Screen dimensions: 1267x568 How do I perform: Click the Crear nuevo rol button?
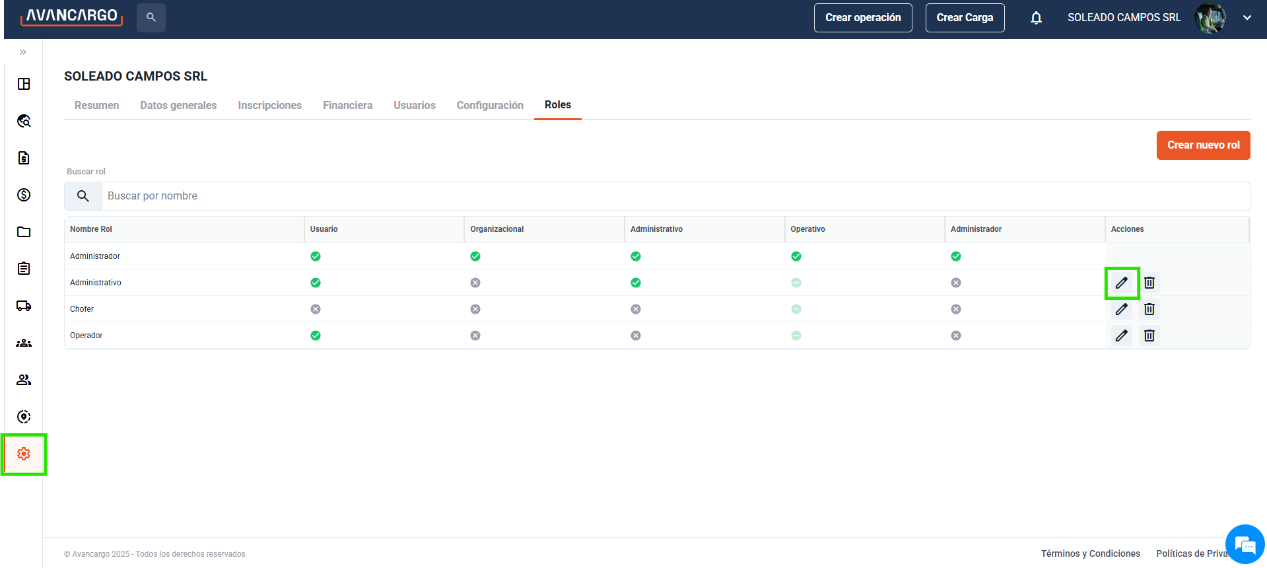pos(1203,145)
